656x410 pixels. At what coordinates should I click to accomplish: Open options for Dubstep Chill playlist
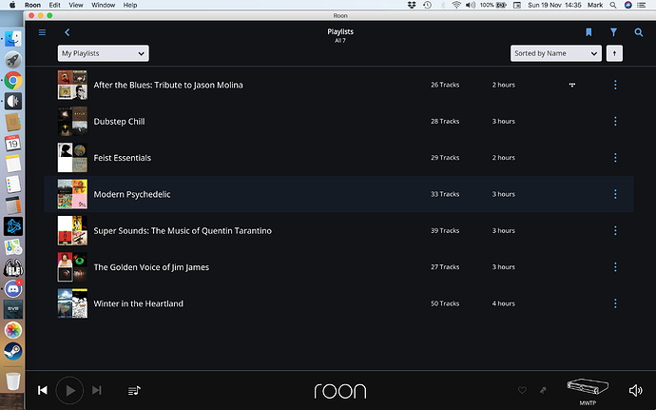click(615, 121)
